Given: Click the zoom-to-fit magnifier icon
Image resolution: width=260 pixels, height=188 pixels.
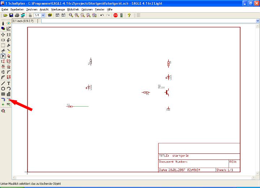Looking at the screenshot, I should [x=71, y=15].
